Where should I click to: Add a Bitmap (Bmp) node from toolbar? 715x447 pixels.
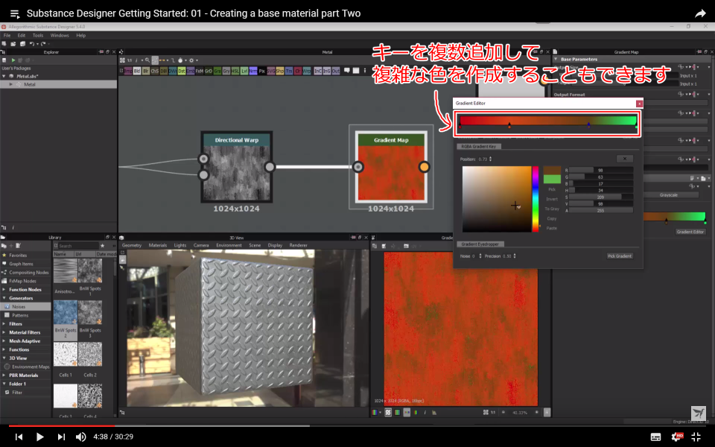[x=128, y=72]
